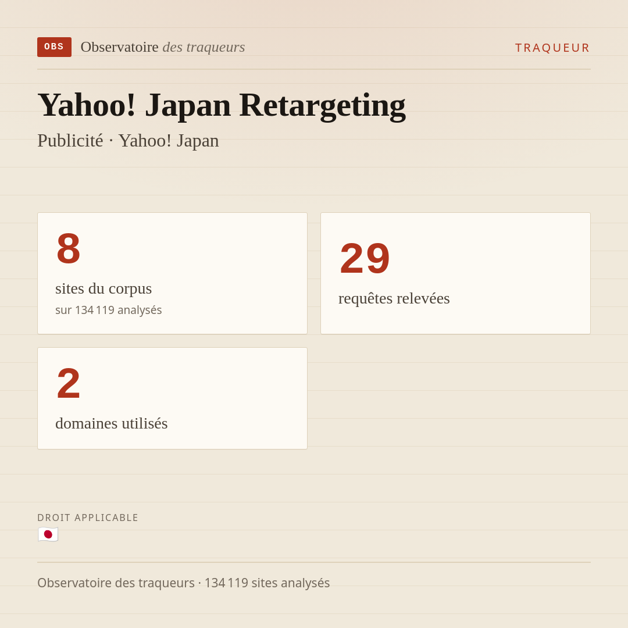Click the 8 sites du corpus card

pyautogui.click(x=172, y=273)
